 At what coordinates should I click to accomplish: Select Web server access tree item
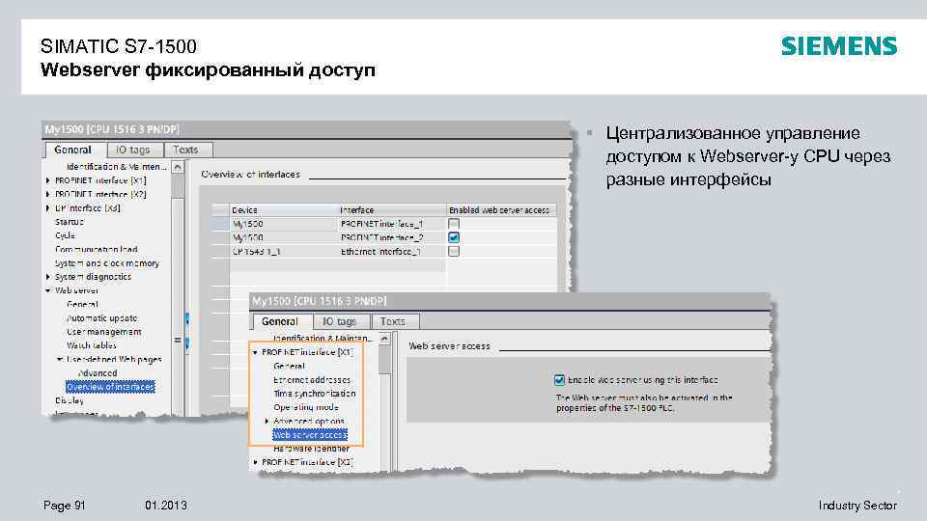(310, 435)
